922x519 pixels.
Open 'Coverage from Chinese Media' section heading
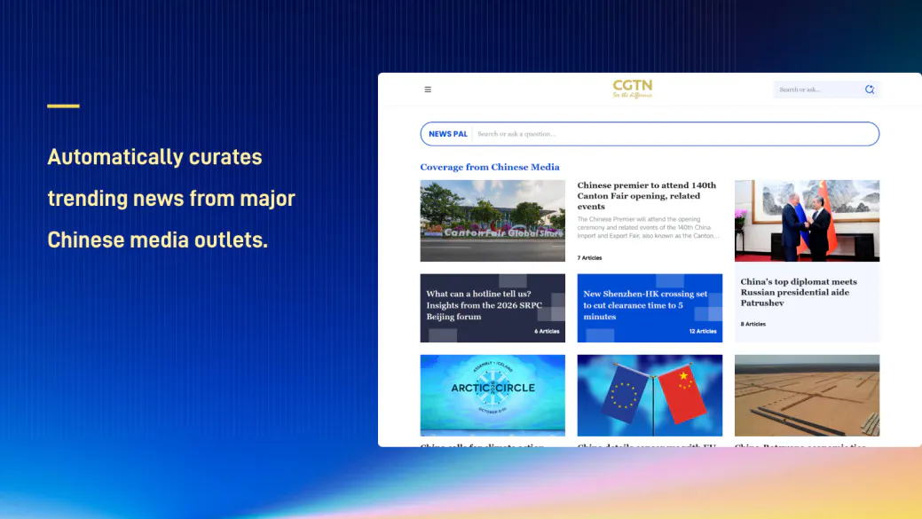pyautogui.click(x=490, y=167)
